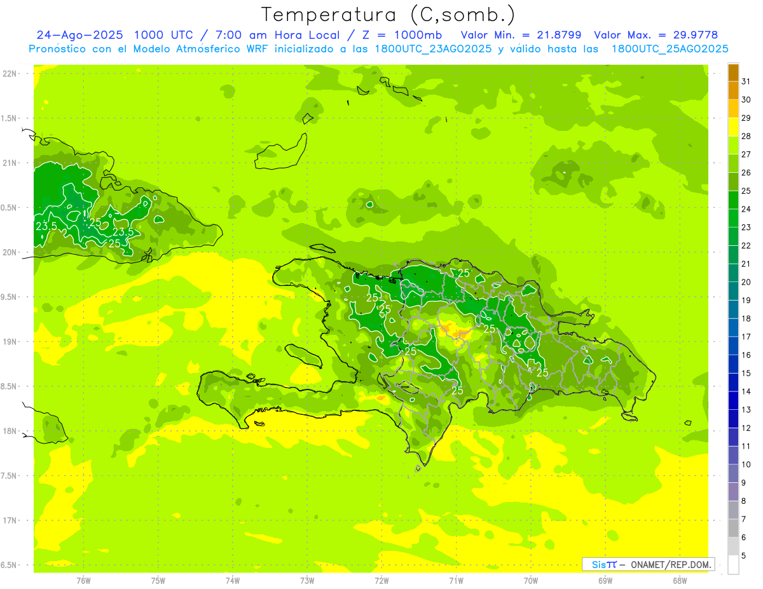The image size is (763, 589).
Task: Click the color scale label "30"
Action: 746,100
